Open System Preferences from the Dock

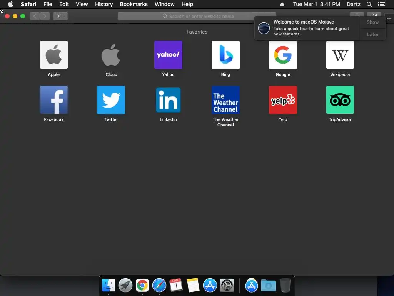click(x=227, y=285)
